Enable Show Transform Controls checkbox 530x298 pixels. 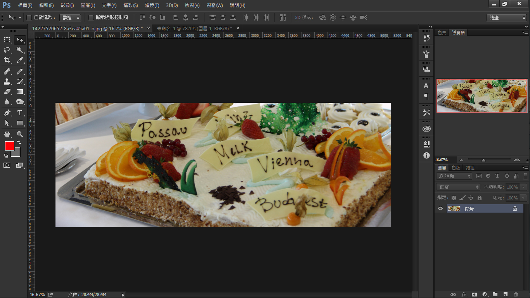(x=91, y=17)
